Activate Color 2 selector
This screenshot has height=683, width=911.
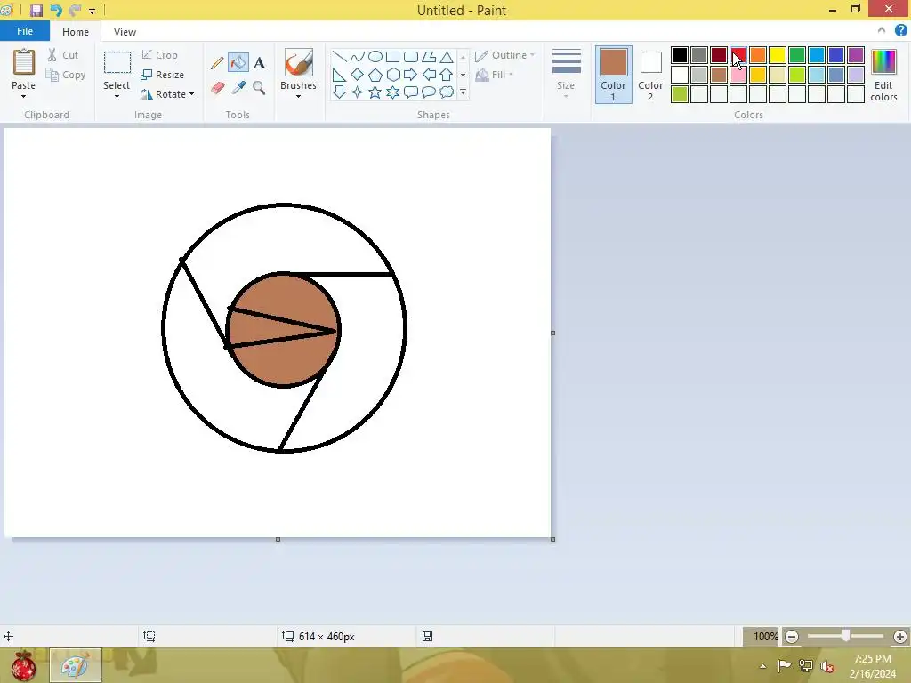[650, 75]
